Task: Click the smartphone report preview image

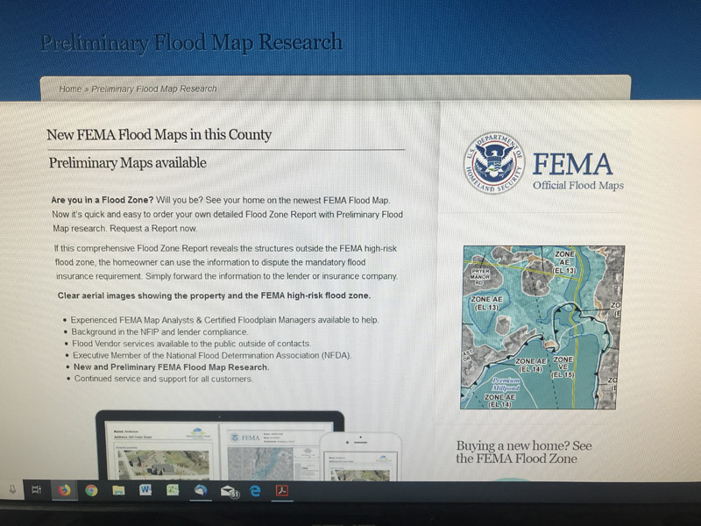Action: point(360,457)
